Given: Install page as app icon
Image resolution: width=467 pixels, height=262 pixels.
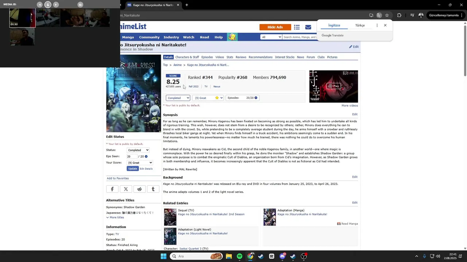Looking at the screenshot, I should point(371,15).
